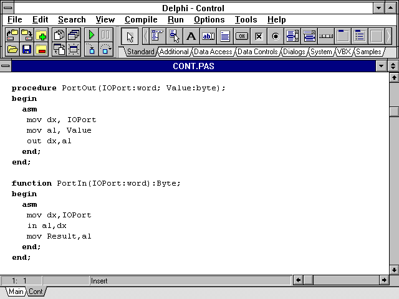Click the Add file to project icon

coord(41,35)
